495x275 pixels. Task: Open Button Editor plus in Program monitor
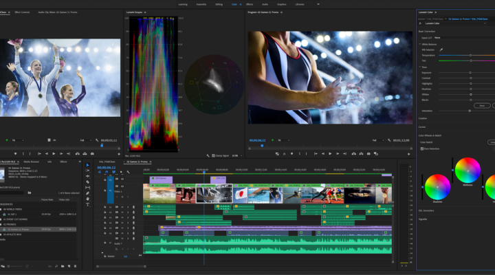click(408, 154)
